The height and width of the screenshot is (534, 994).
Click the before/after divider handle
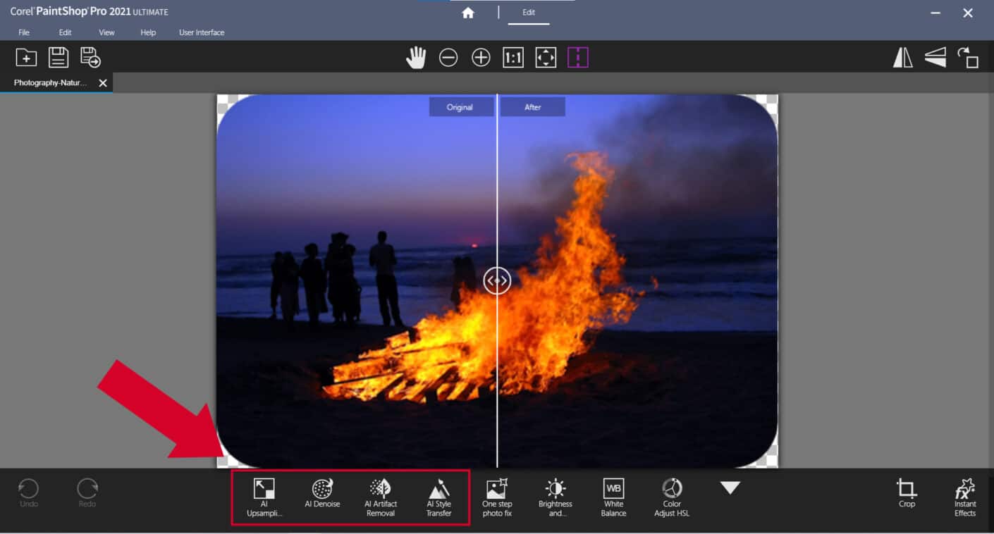point(496,280)
